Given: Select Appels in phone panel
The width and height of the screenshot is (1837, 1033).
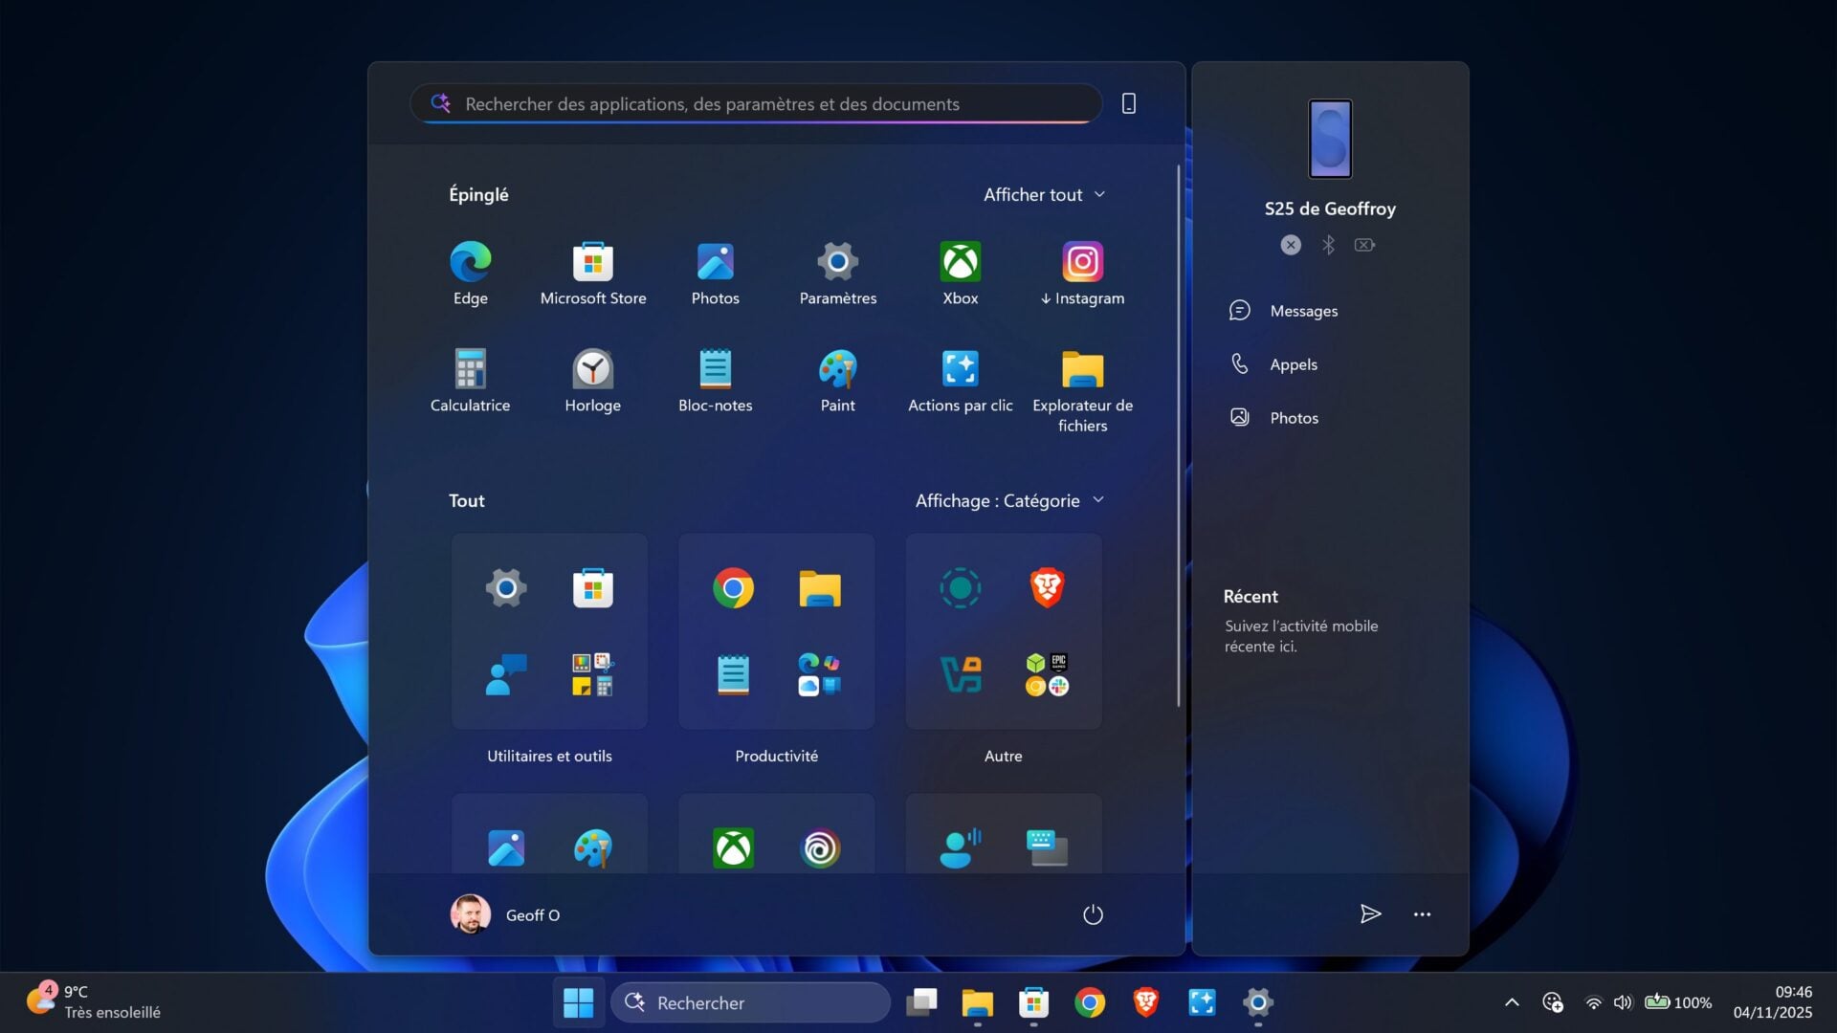Looking at the screenshot, I should pyautogui.click(x=1293, y=364).
